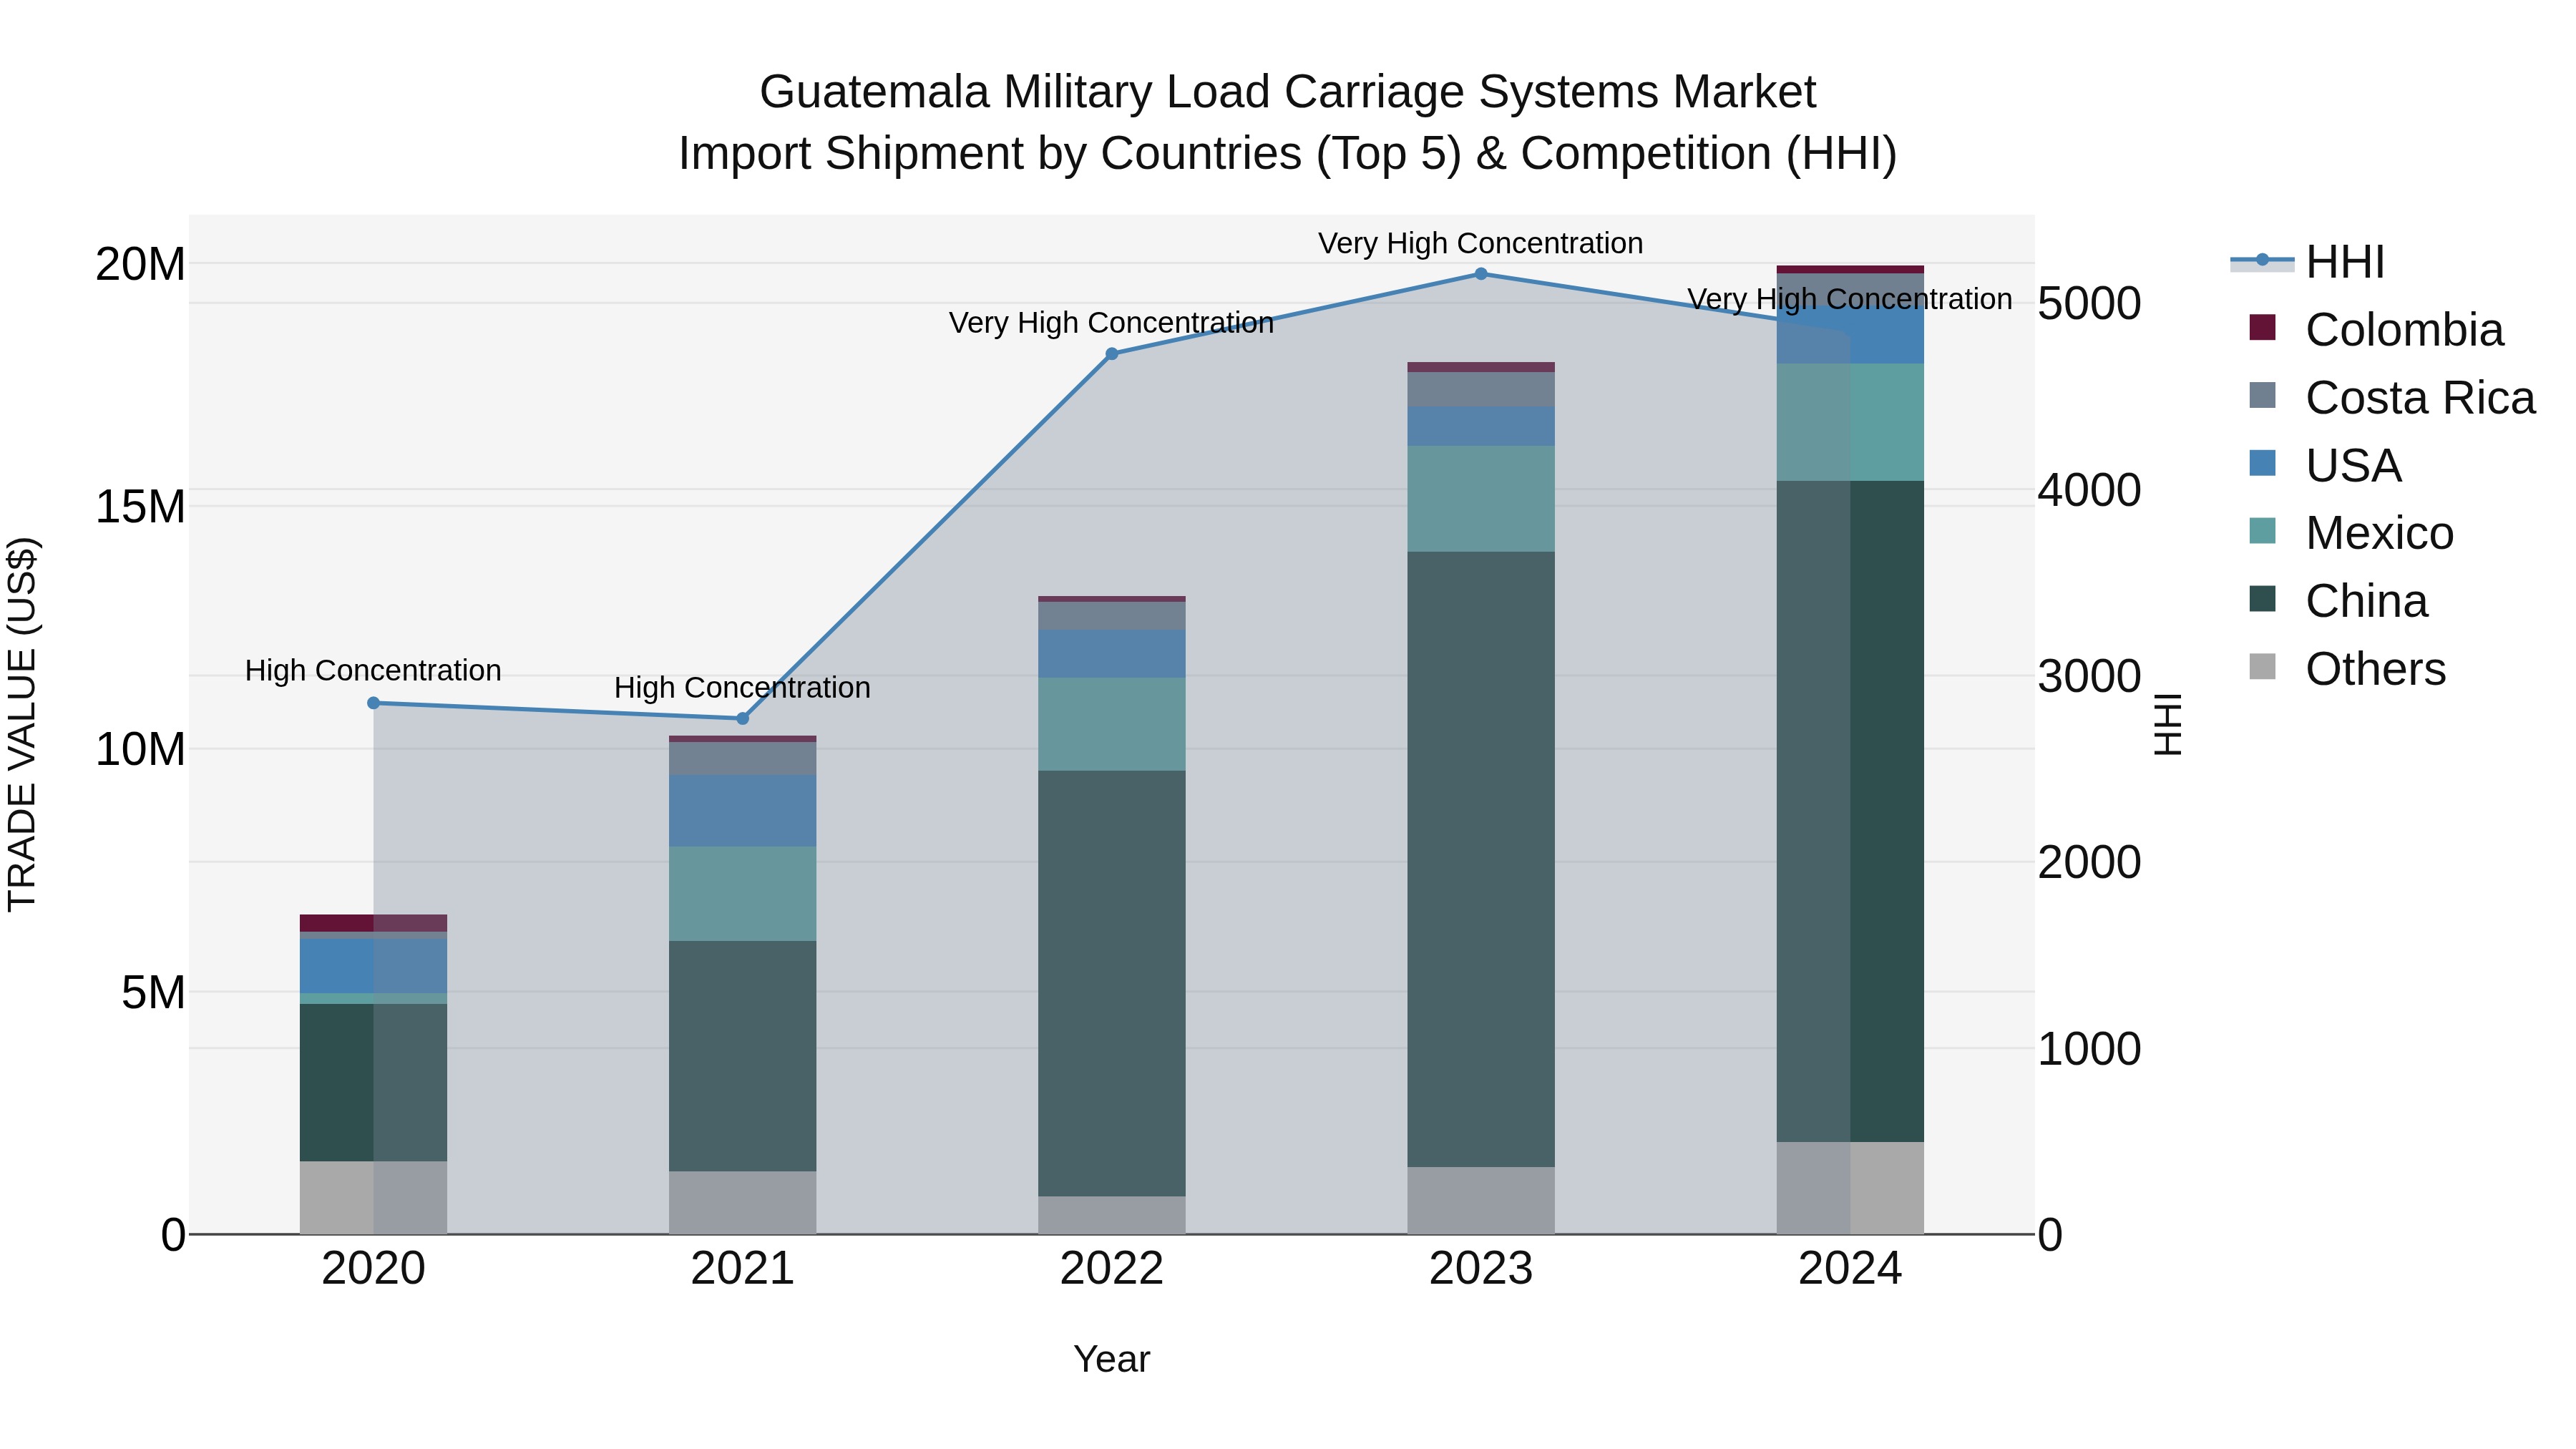Click the 2020 High Concentration annotation
The height and width of the screenshot is (1449, 2576).
[373, 670]
